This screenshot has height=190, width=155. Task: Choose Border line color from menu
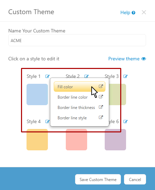80,97
